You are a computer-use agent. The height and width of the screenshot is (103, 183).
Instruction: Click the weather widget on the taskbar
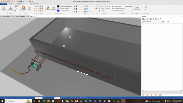(x=153, y=101)
